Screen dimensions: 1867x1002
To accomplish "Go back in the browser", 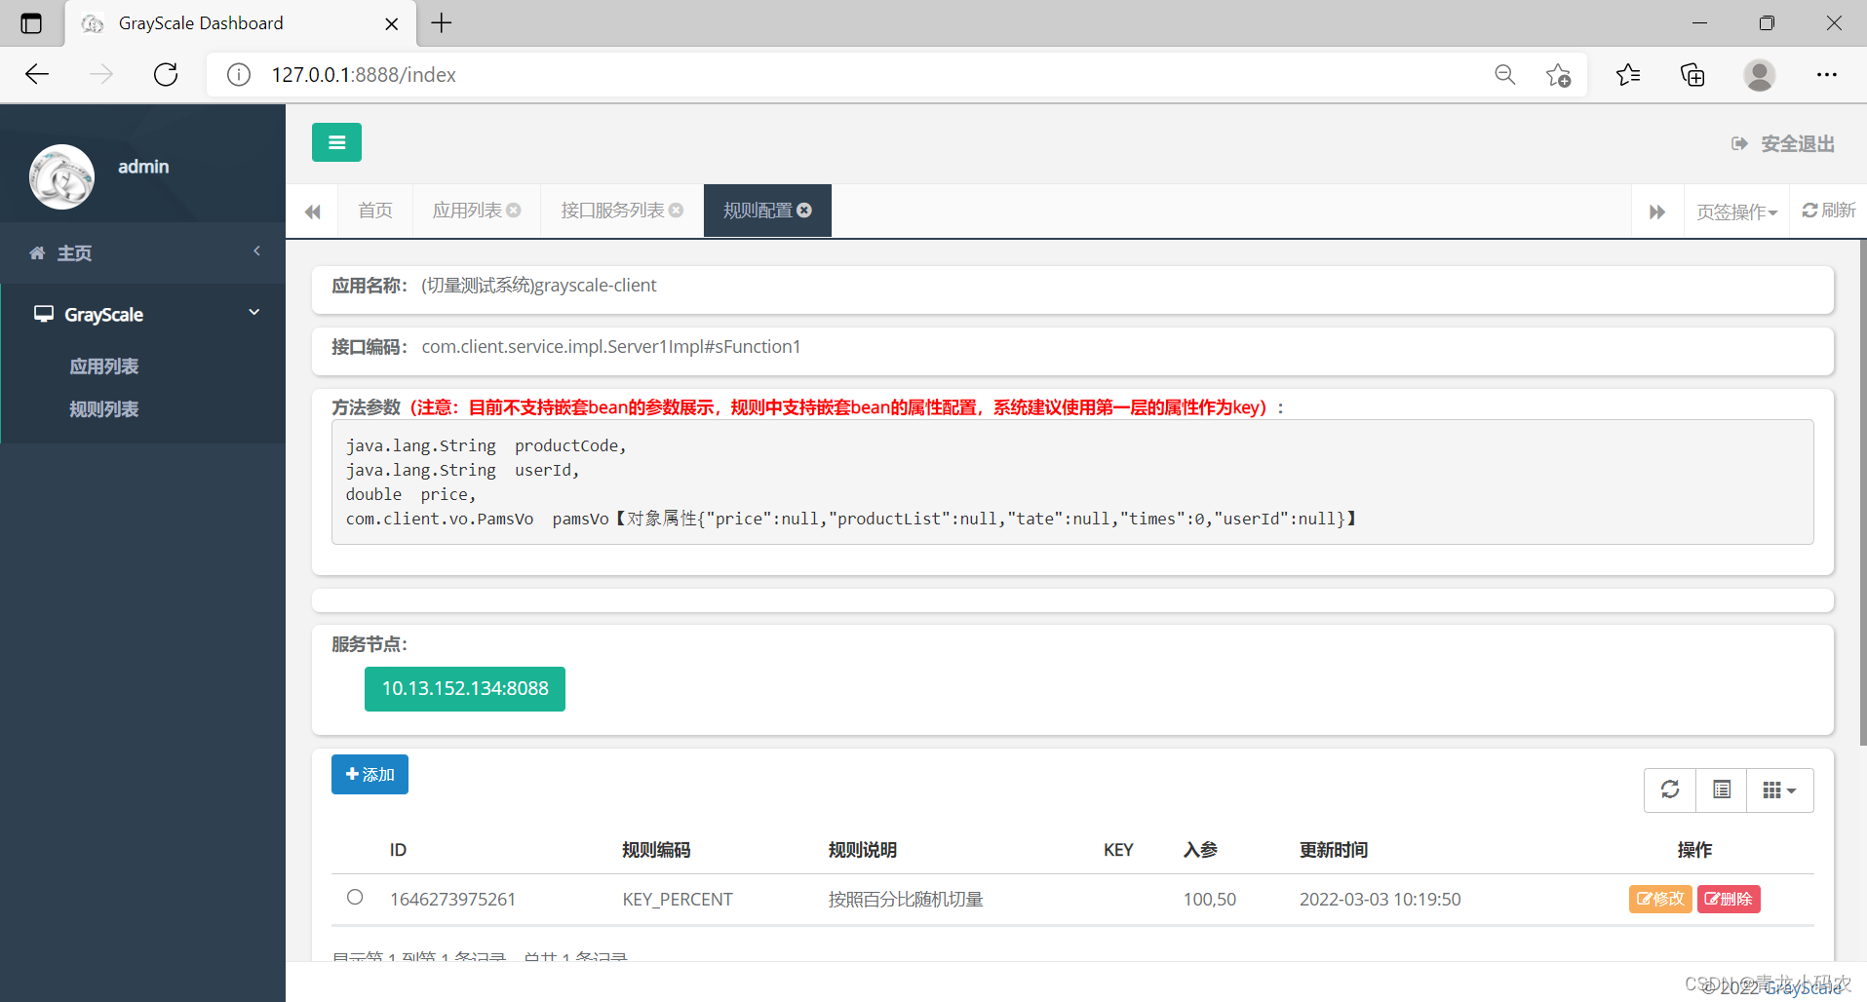I will click(x=37, y=75).
